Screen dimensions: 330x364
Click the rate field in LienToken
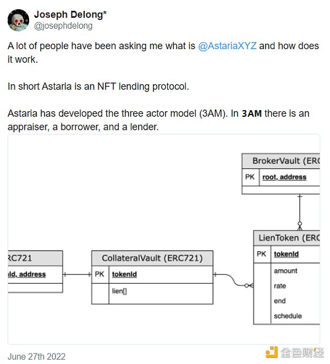tap(280, 286)
